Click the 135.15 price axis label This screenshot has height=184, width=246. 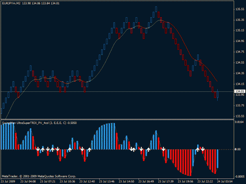[x=240, y=31]
